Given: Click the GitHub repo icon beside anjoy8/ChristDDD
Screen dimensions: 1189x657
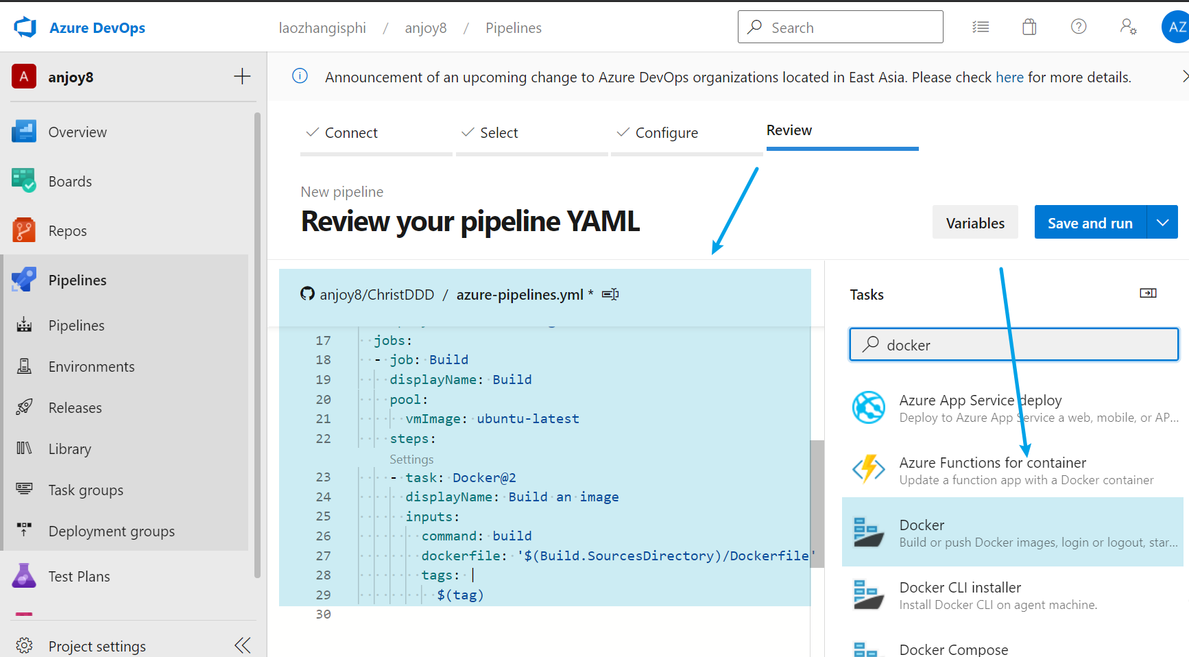Looking at the screenshot, I should (307, 294).
